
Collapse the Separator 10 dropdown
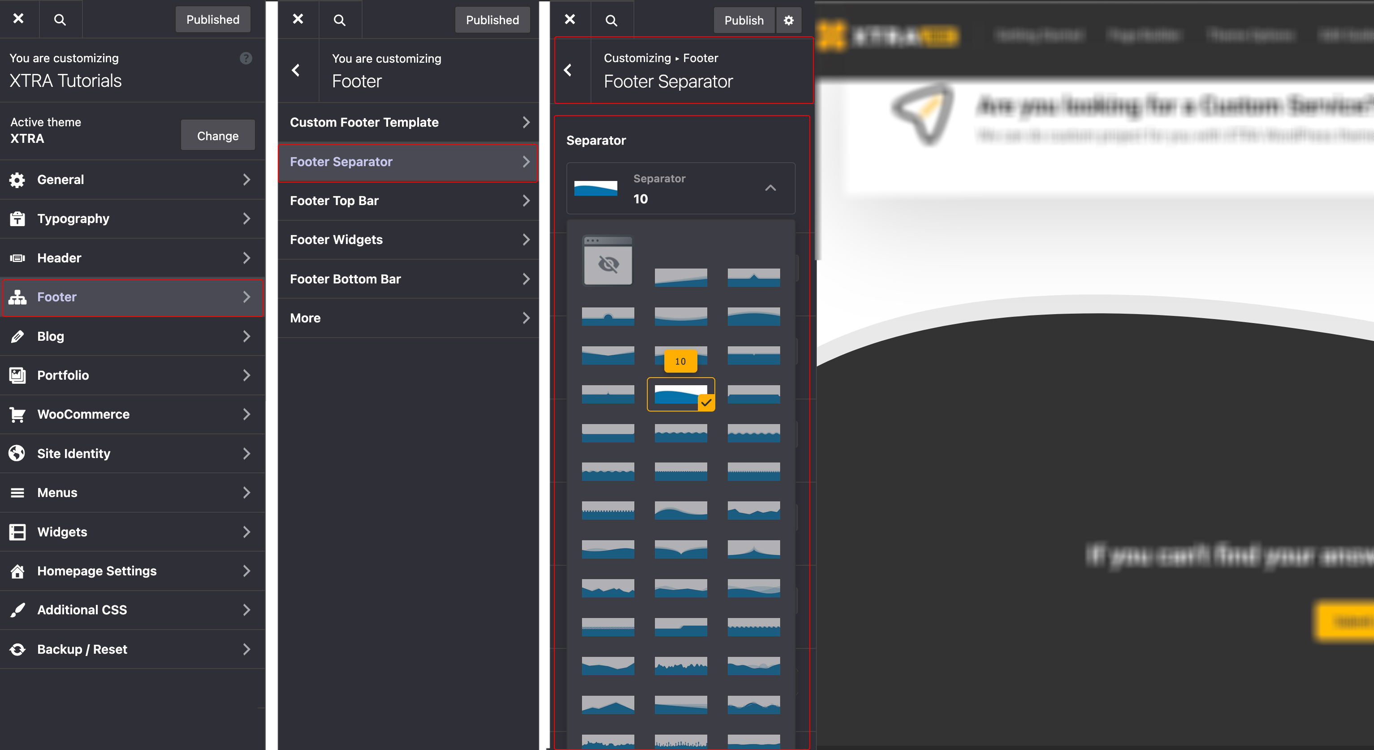pos(770,188)
